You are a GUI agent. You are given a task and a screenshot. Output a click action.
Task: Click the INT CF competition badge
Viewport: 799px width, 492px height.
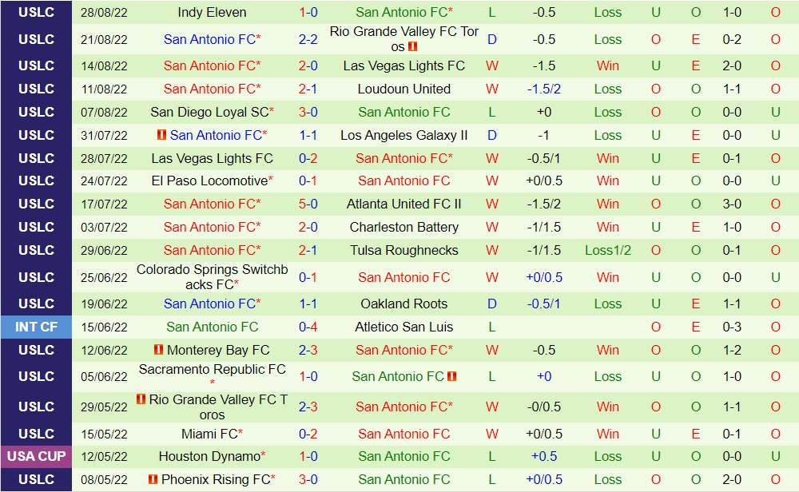[x=36, y=327]
